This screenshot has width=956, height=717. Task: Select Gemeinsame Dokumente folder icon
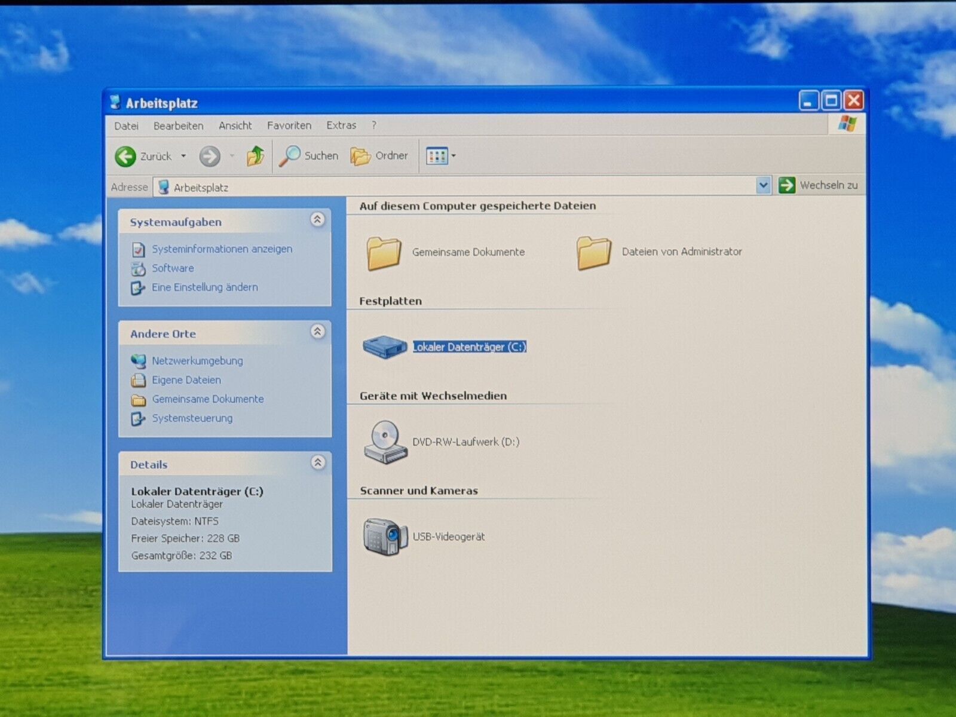pos(384,253)
